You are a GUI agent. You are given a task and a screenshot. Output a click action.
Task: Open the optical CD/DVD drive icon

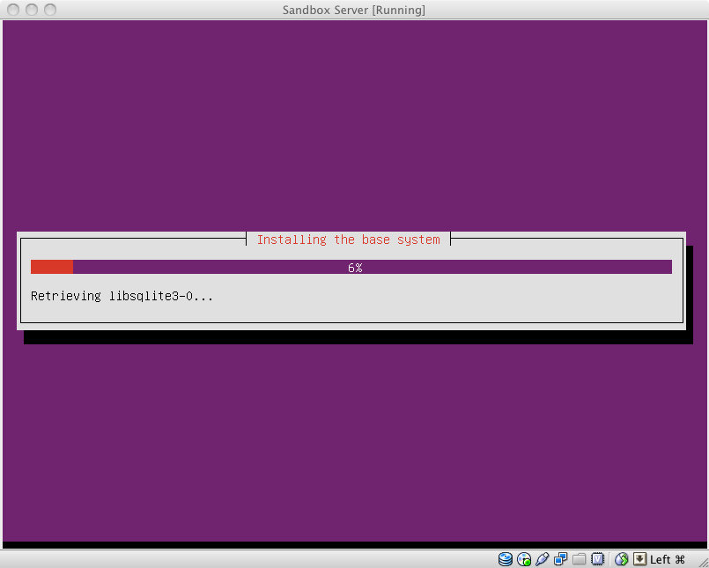[x=524, y=559]
